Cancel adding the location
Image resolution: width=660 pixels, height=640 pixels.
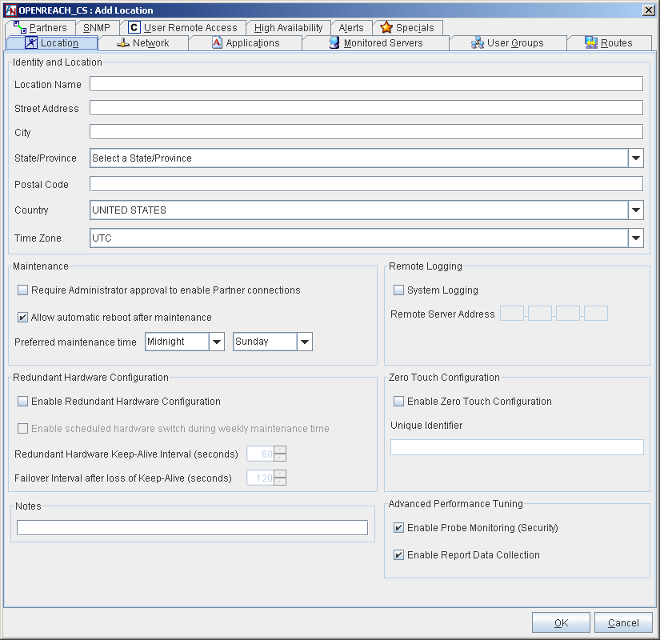(x=623, y=622)
